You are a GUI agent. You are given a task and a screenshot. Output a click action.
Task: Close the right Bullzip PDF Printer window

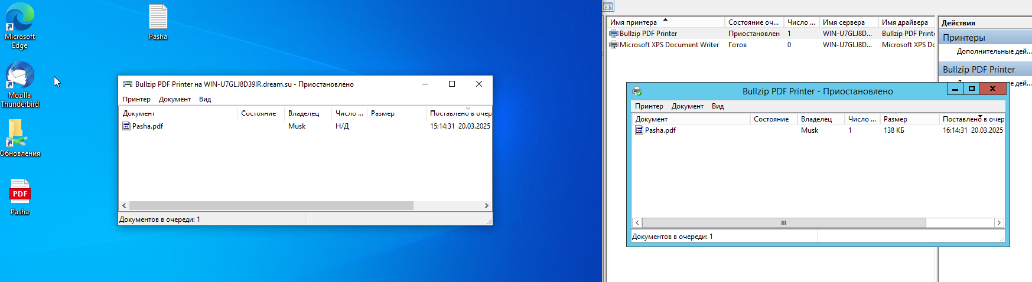(992, 89)
